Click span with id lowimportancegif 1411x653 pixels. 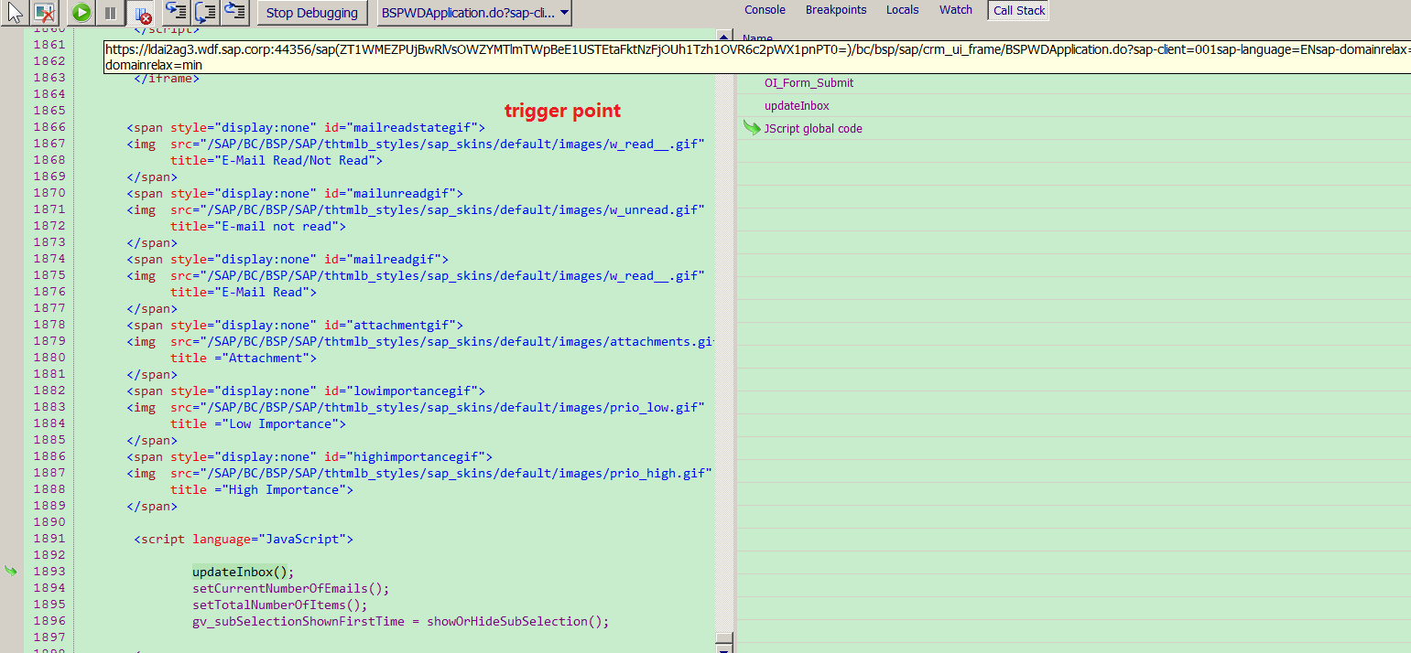click(306, 391)
